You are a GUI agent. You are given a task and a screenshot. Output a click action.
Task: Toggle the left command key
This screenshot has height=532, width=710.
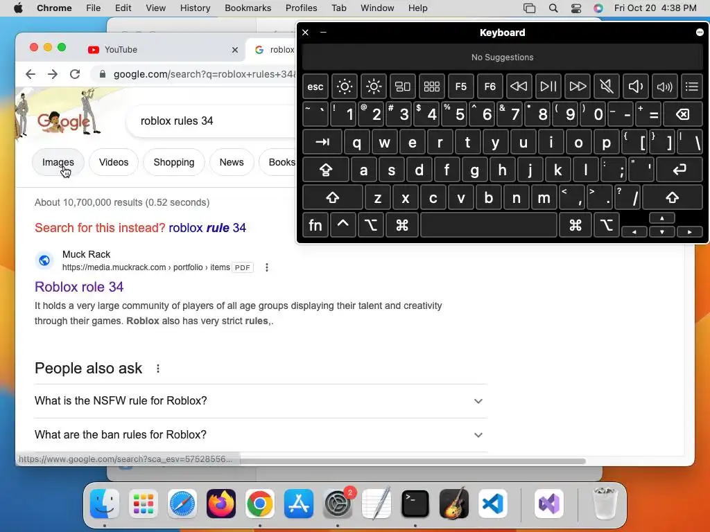(402, 225)
